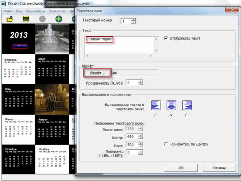Click the 'Текстовый номер' spinner arrows
This screenshot has height=181, width=241.
(x=133, y=20)
